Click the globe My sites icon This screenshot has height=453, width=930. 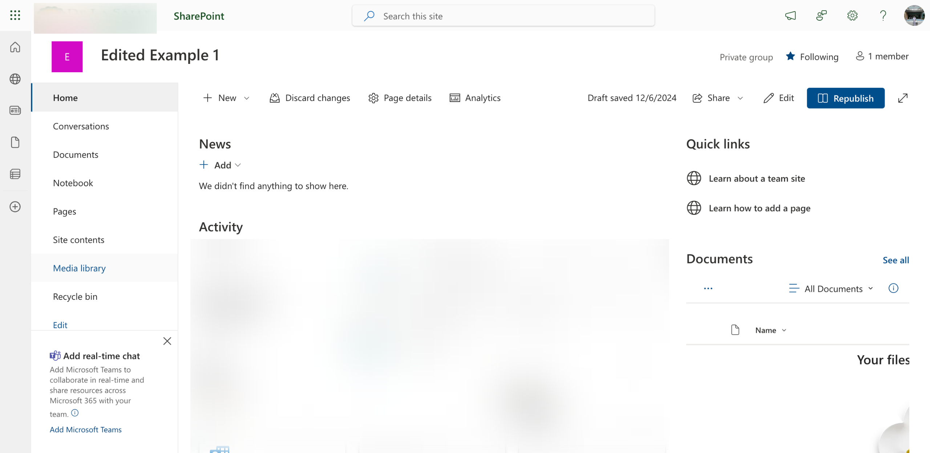click(15, 79)
